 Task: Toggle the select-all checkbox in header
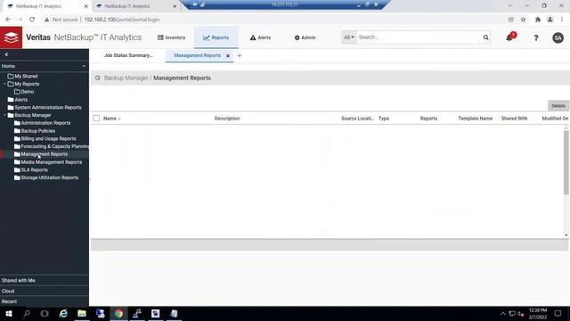click(96, 119)
